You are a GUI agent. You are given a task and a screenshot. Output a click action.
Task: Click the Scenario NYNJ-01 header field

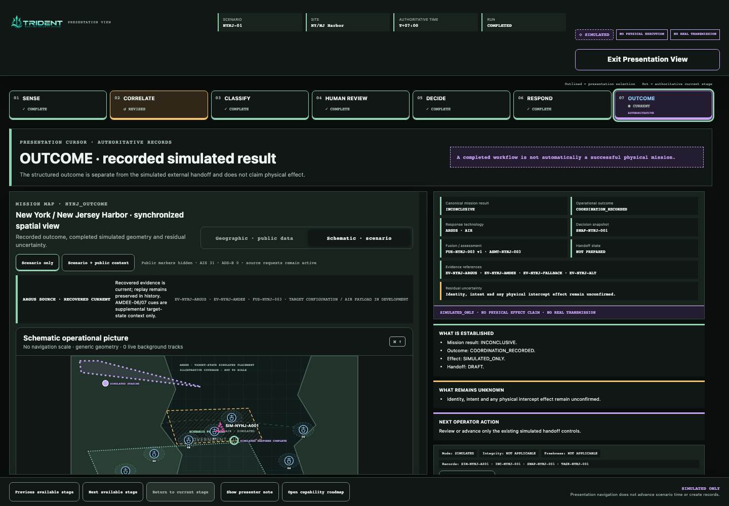260,22
